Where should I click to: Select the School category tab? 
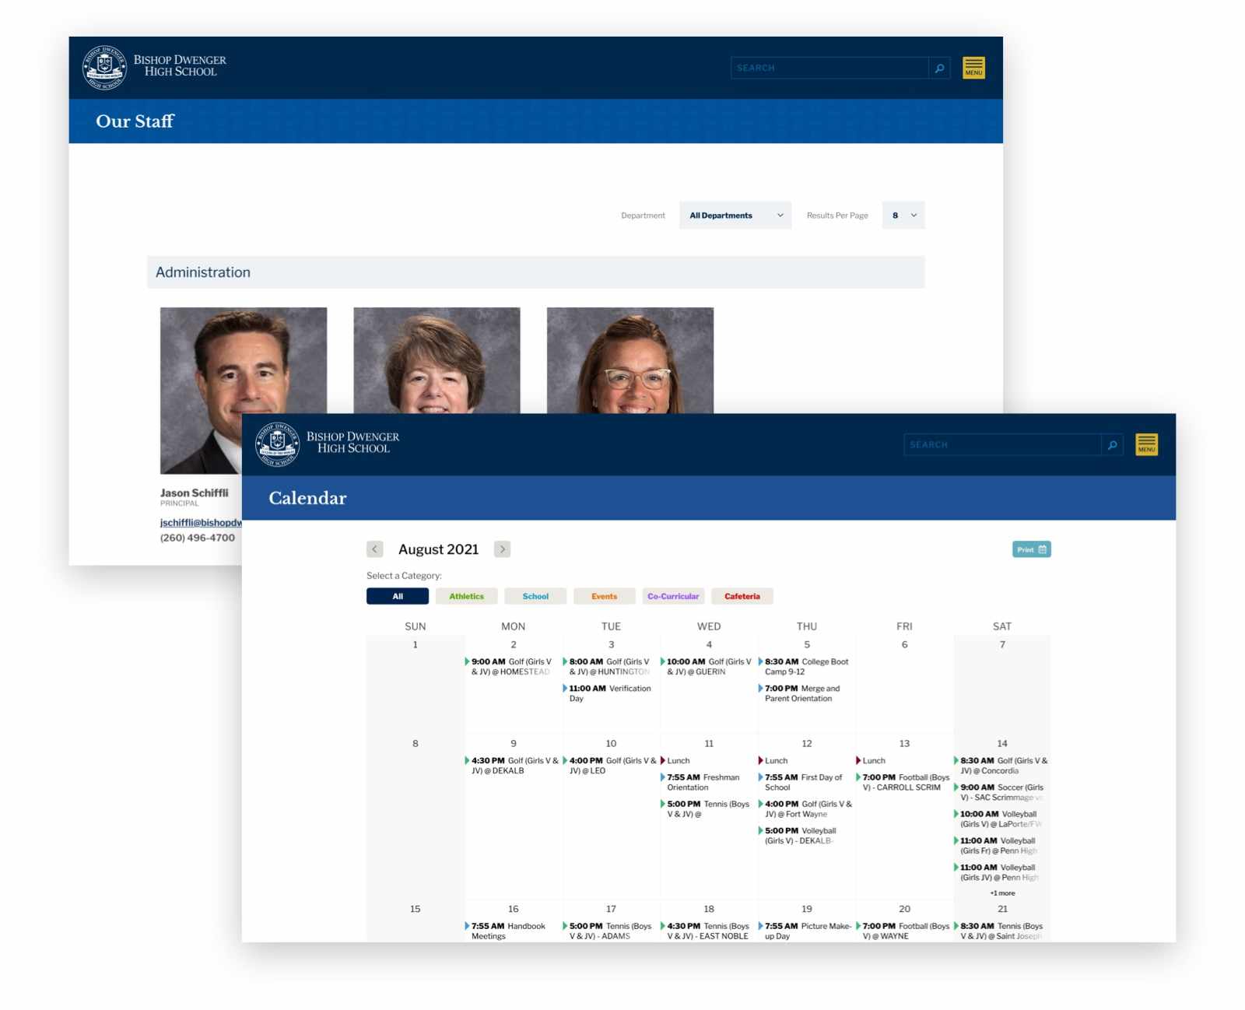535,596
